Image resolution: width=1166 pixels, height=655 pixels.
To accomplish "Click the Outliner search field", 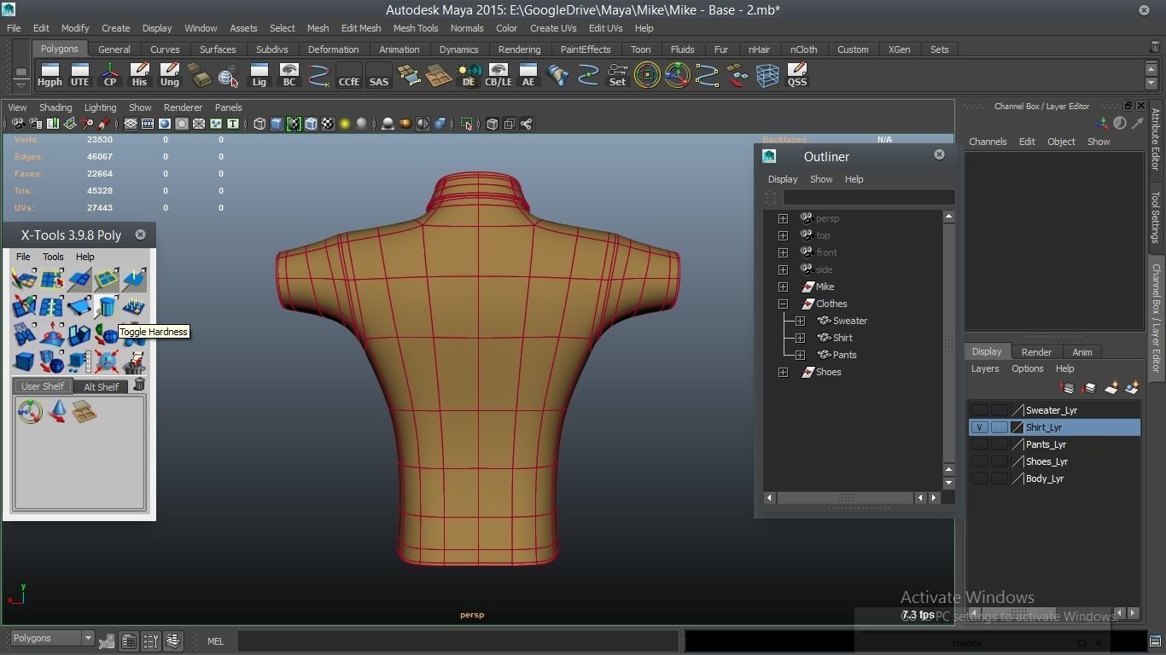I will coord(868,198).
